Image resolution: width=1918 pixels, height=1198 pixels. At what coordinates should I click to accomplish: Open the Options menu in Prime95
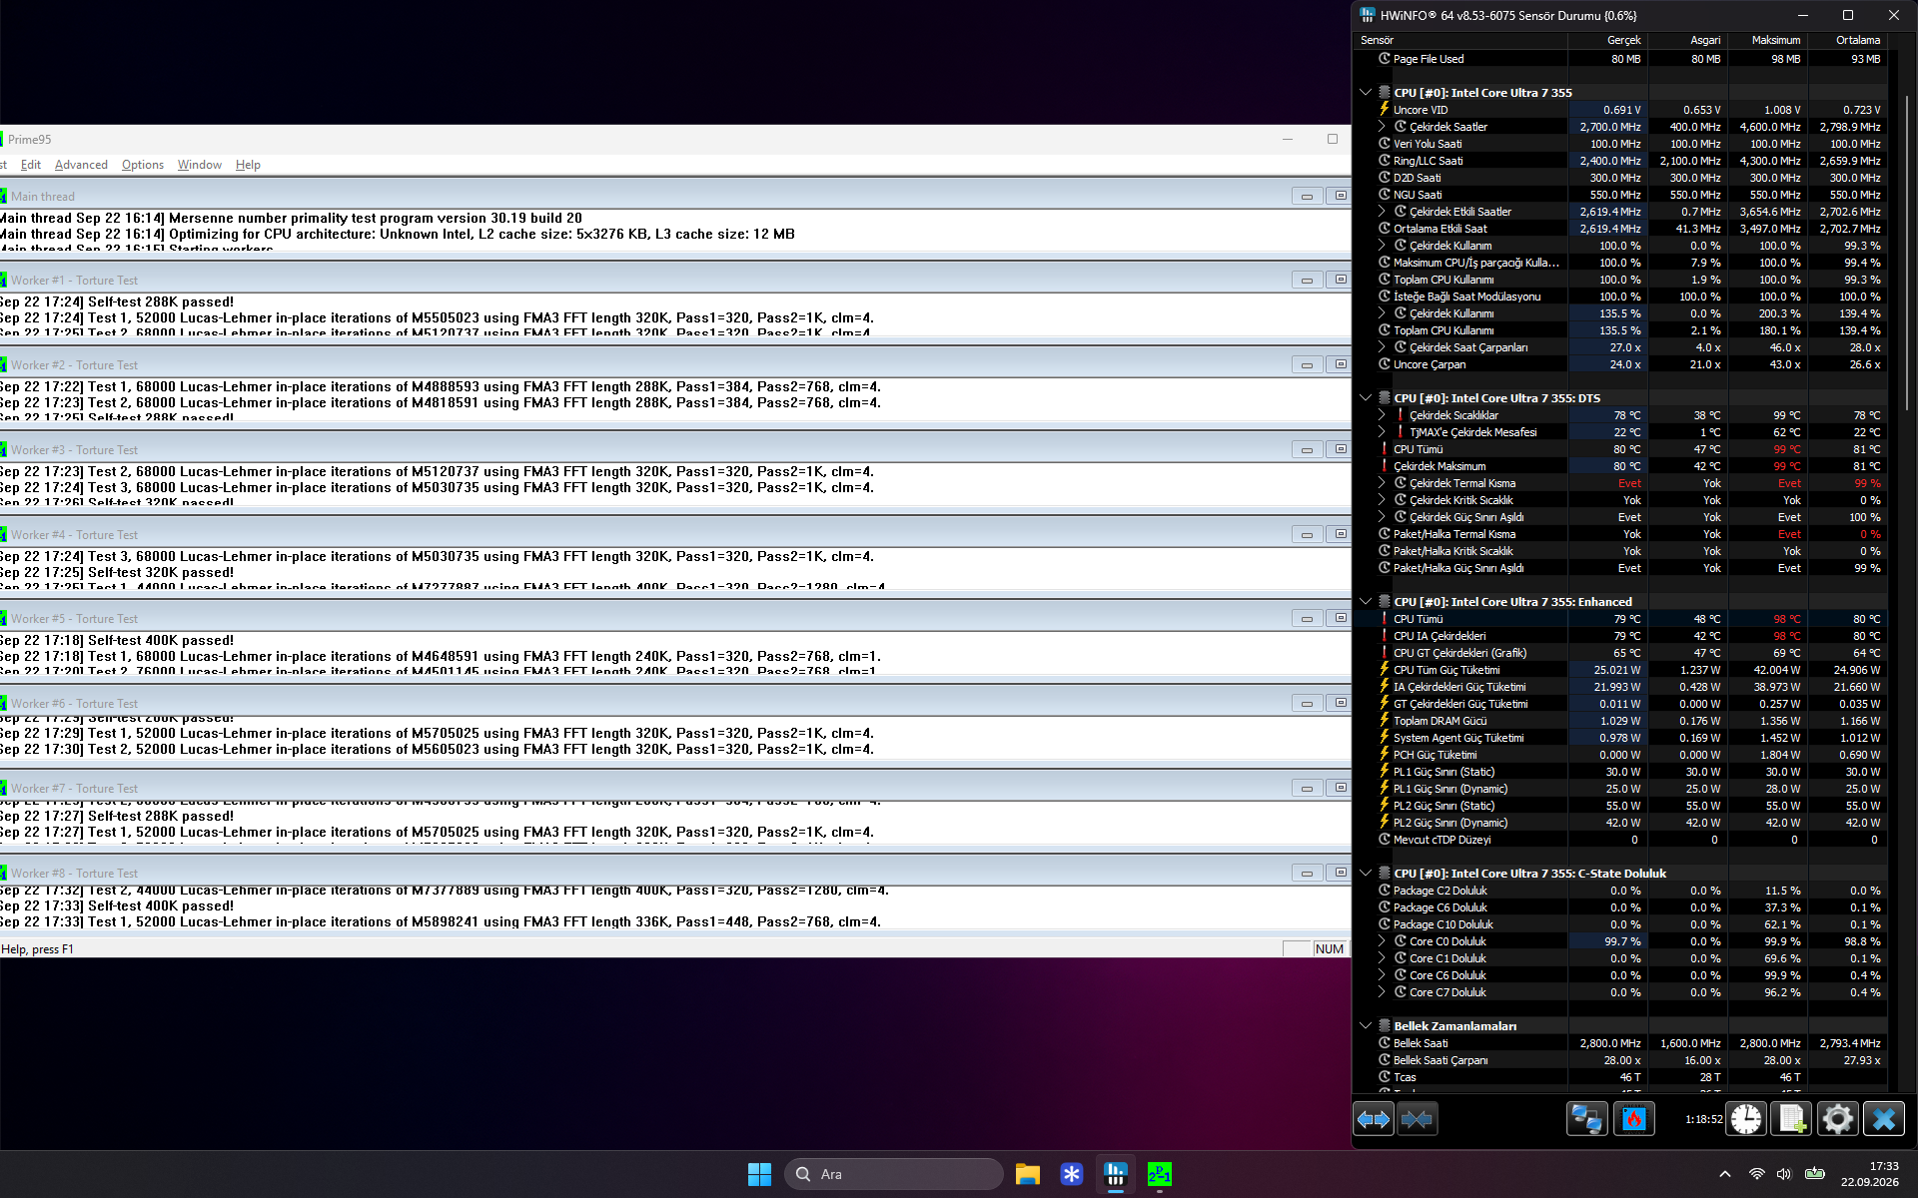(x=143, y=165)
